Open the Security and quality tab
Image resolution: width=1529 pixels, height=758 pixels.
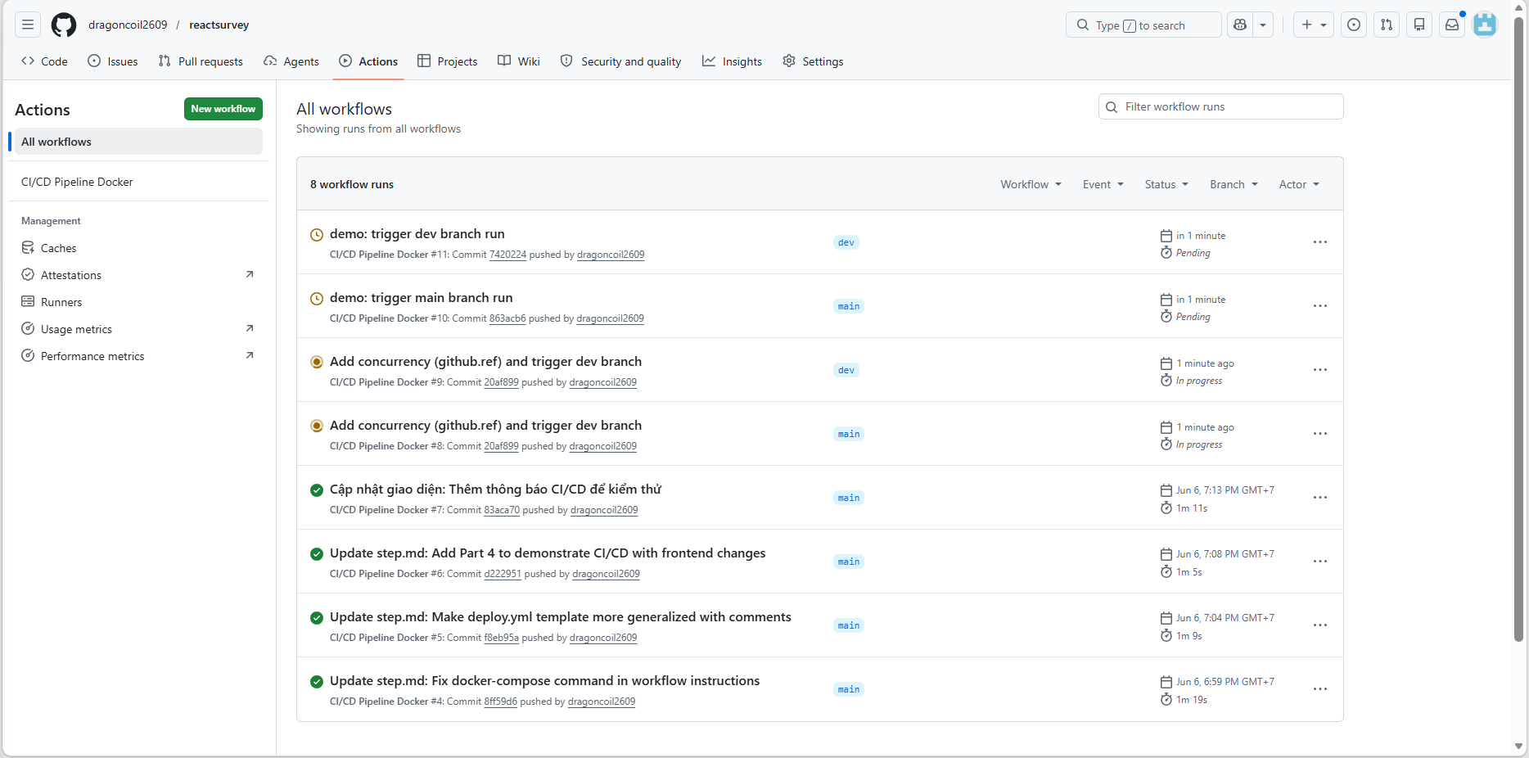(x=621, y=61)
